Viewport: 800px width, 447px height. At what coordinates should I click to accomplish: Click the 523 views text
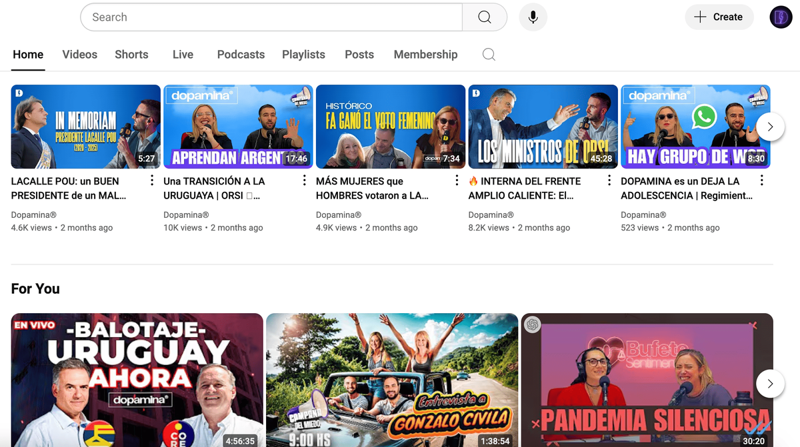640,228
